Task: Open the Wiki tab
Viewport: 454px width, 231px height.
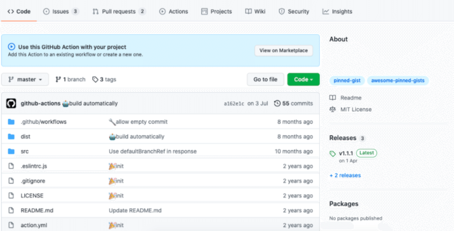Action: tap(255, 11)
